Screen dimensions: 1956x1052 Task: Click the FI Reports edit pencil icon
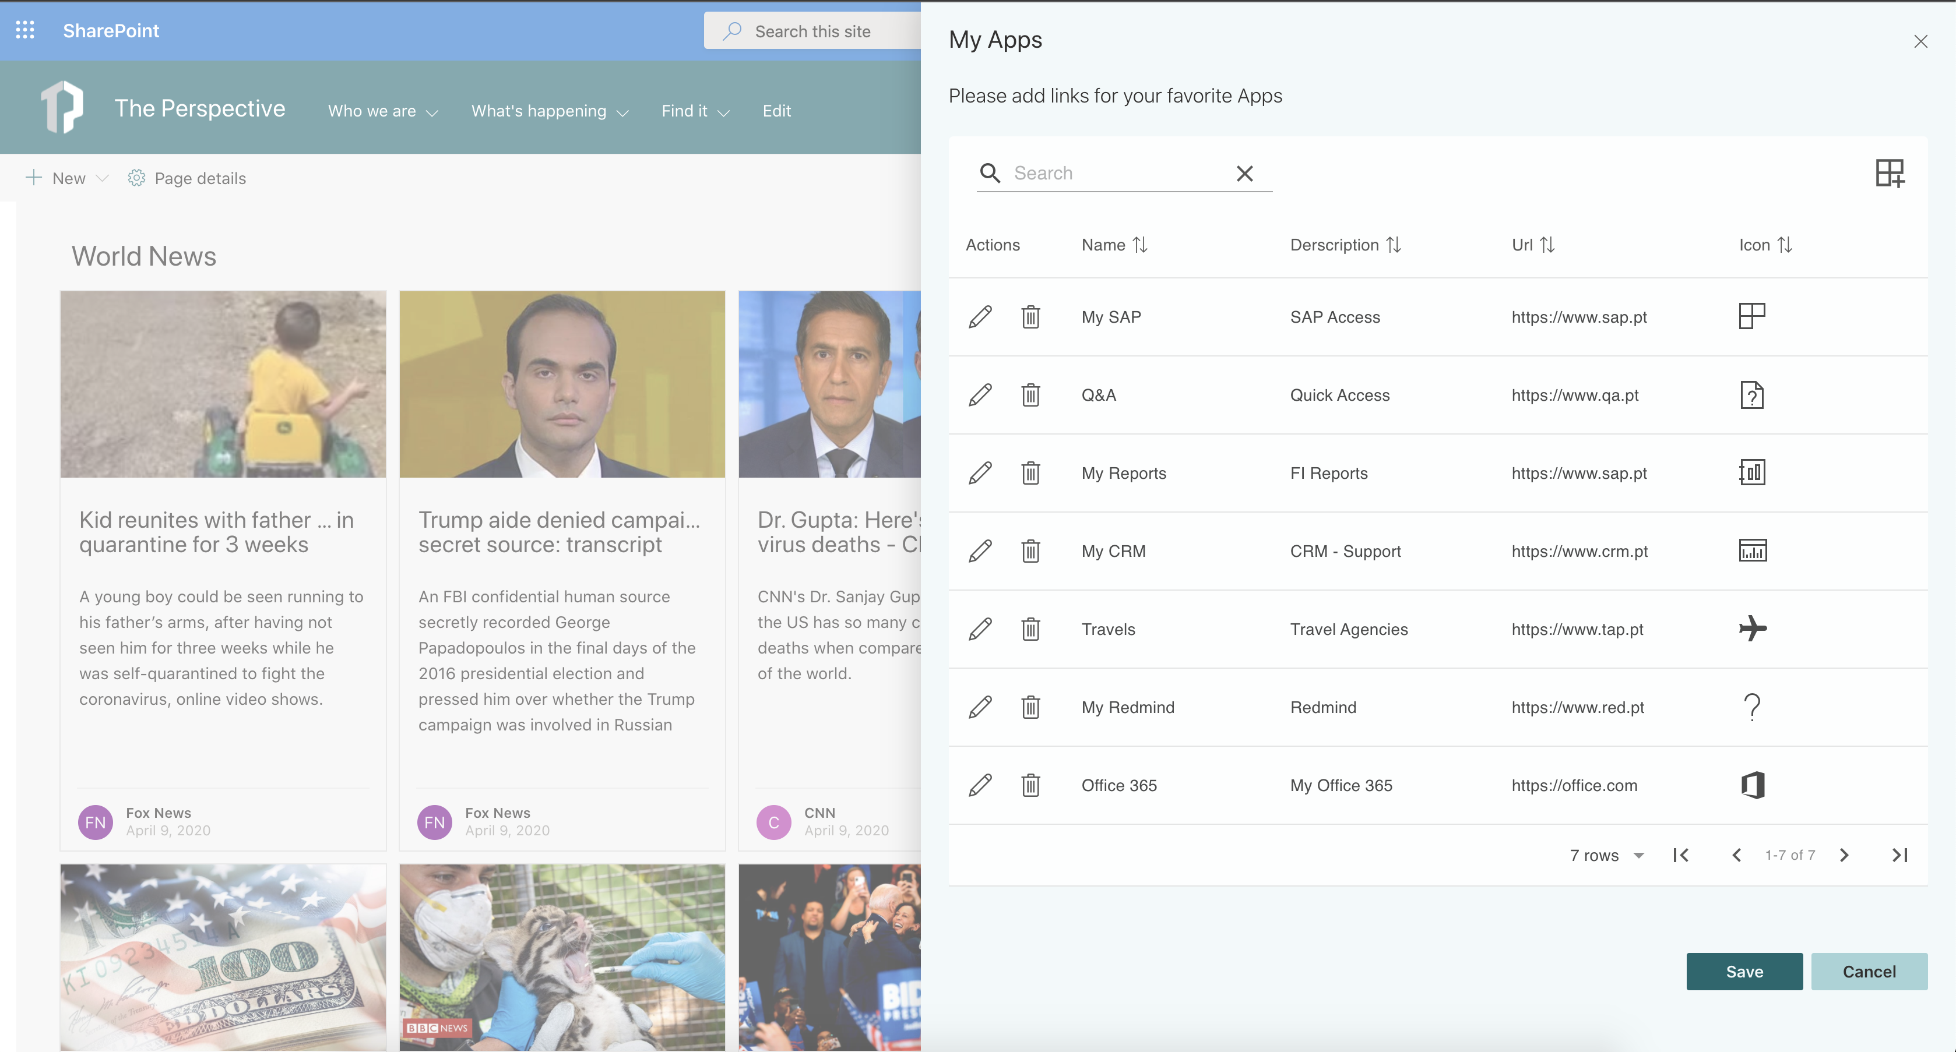pos(980,473)
